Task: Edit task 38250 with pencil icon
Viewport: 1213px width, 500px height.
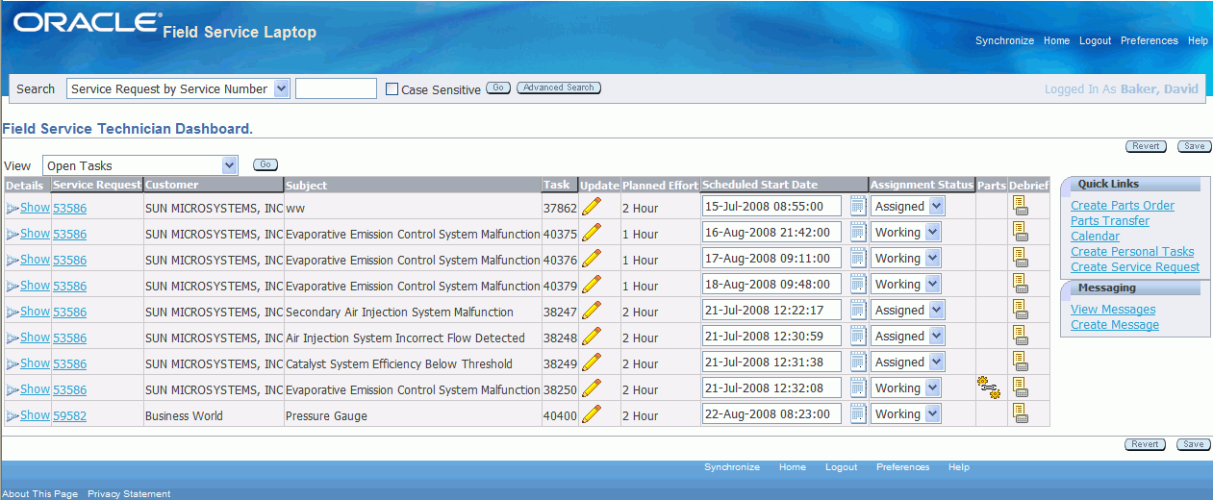Action: [x=592, y=387]
